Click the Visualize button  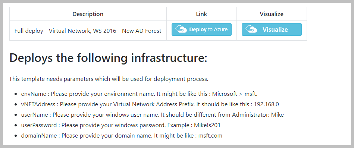coord(272,29)
